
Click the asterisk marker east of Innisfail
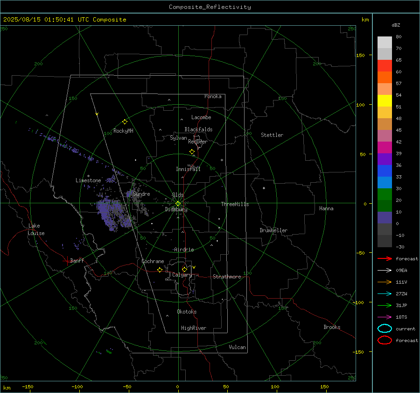(222, 160)
